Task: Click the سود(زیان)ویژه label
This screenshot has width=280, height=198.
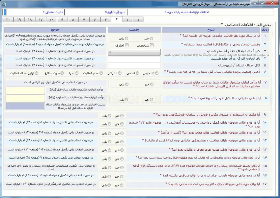Action: pos(115,12)
